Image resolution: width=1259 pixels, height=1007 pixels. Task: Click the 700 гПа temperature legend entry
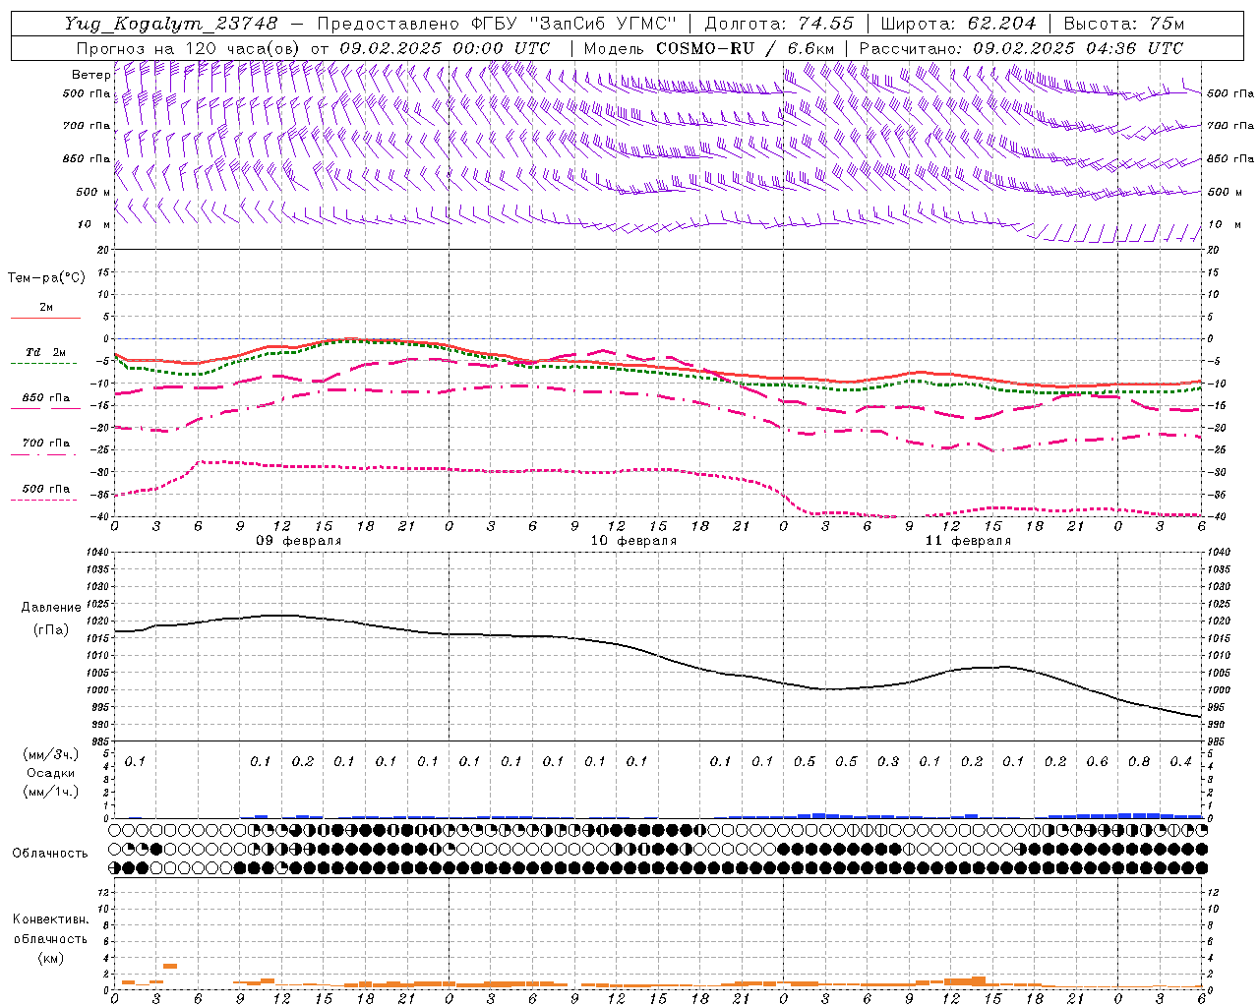tap(45, 444)
